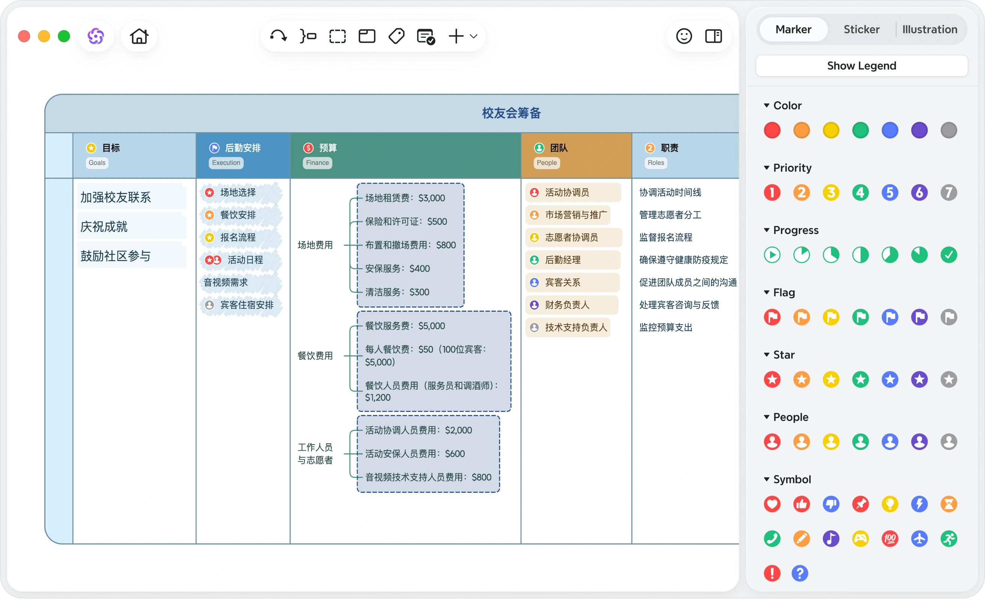Select the 场地选择 topic

pos(241,192)
